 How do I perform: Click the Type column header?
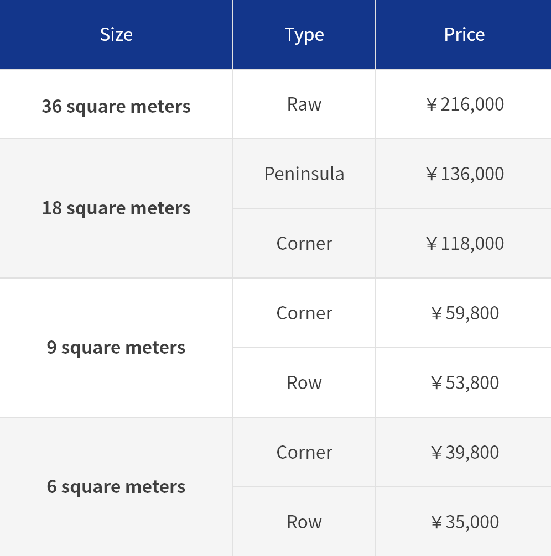[304, 34]
